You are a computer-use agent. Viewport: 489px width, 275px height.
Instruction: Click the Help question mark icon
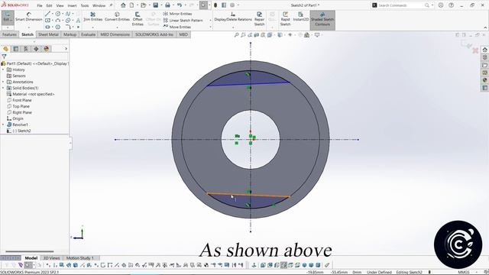pyautogui.click(x=452, y=5)
